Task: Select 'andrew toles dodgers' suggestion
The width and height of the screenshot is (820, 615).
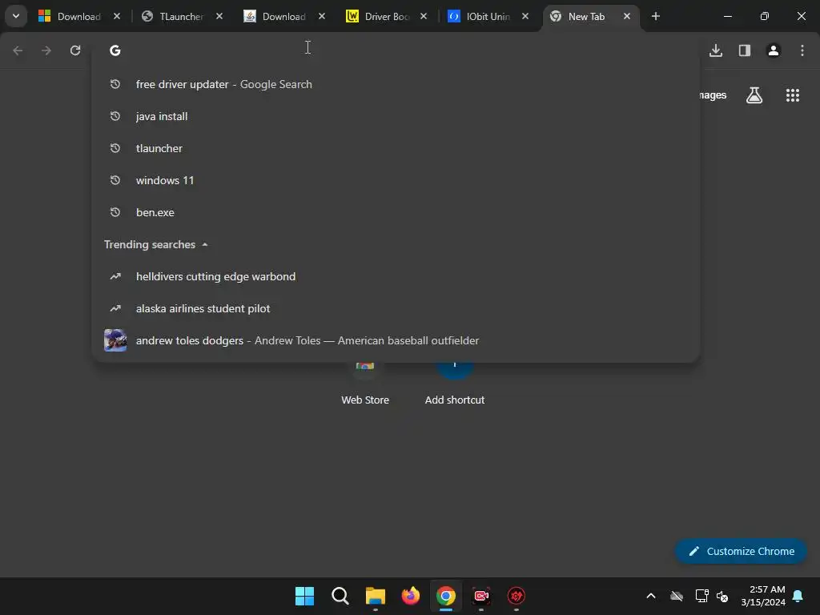Action: tap(396, 340)
